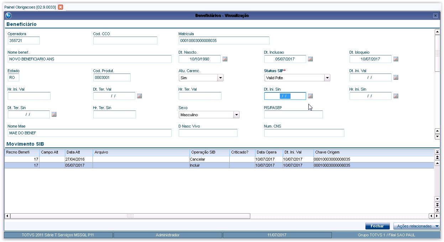Open calendar picker for Dt. Inclusao
Screen dimensions: 444x242
click(x=310, y=59)
